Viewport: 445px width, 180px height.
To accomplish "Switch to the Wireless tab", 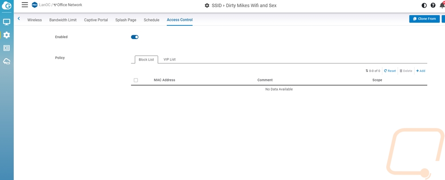I will pos(34,20).
